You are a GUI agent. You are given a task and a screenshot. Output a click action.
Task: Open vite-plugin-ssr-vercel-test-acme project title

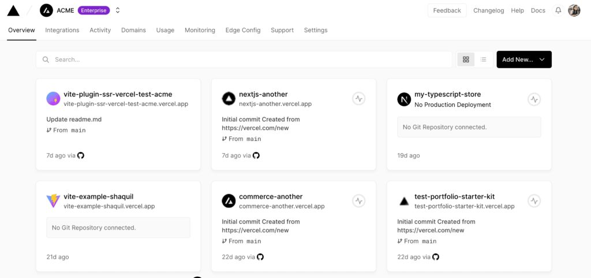[118, 94]
